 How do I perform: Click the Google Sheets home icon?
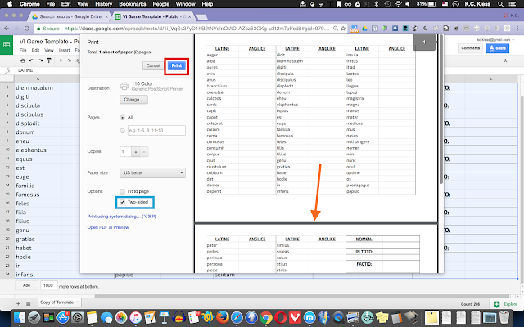pyautogui.click(x=7, y=45)
